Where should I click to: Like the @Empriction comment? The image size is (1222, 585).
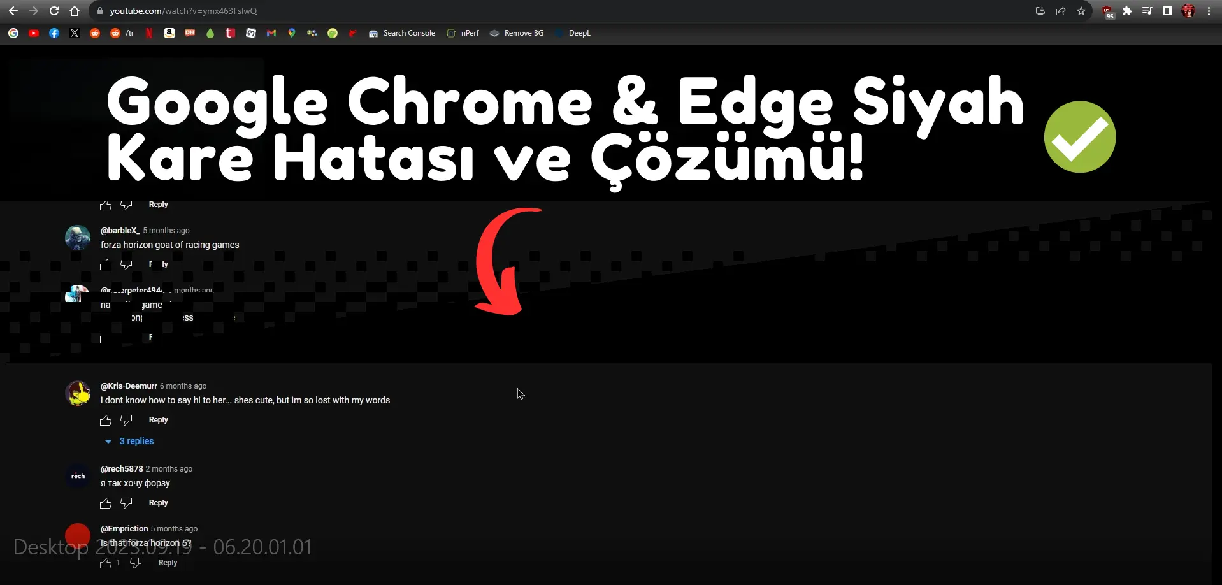pos(106,563)
